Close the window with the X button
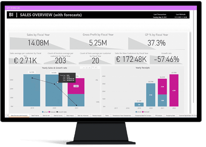The image size is (206, 147). pyautogui.click(x=195, y=8)
